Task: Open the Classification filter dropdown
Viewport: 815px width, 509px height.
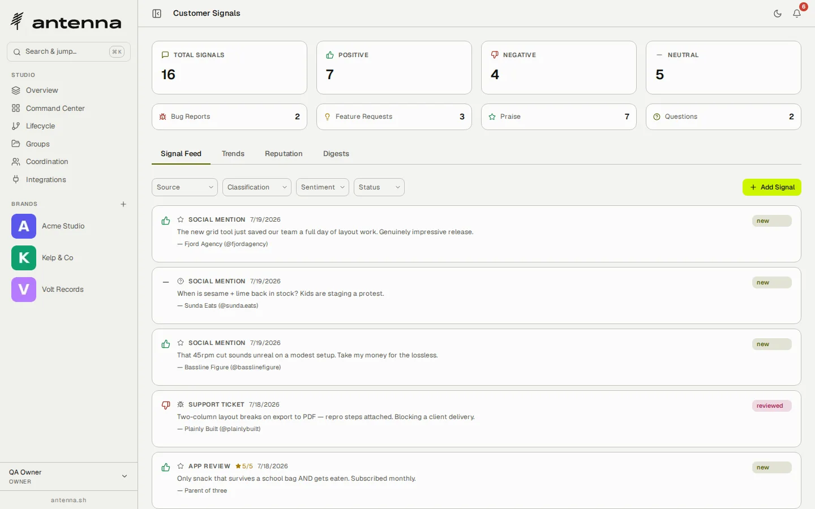Action: pyautogui.click(x=257, y=187)
